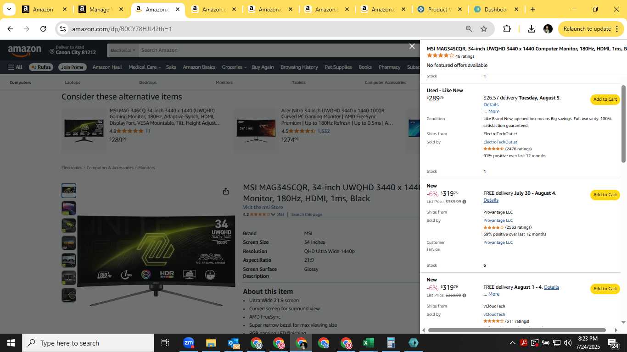Click Search this page link
627x352 pixels.
307,214
